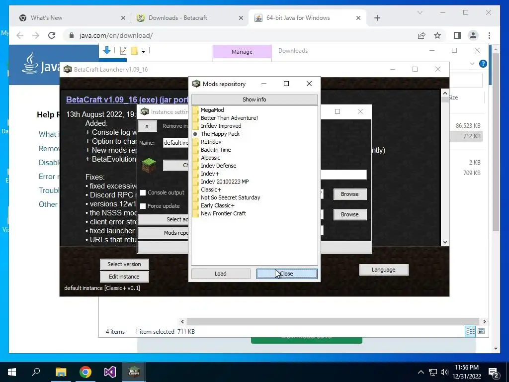Open Manage tab in File Explorer
The height and width of the screenshot is (382, 509).
242,52
